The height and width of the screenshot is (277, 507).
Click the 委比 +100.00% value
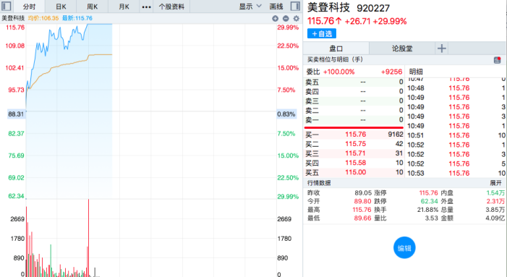(338, 72)
